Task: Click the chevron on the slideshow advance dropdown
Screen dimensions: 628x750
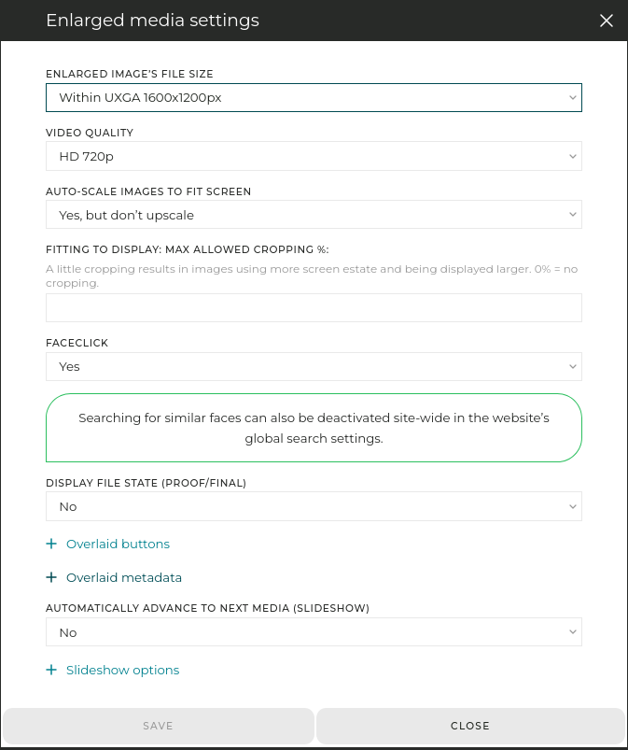Action: coord(574,631)
